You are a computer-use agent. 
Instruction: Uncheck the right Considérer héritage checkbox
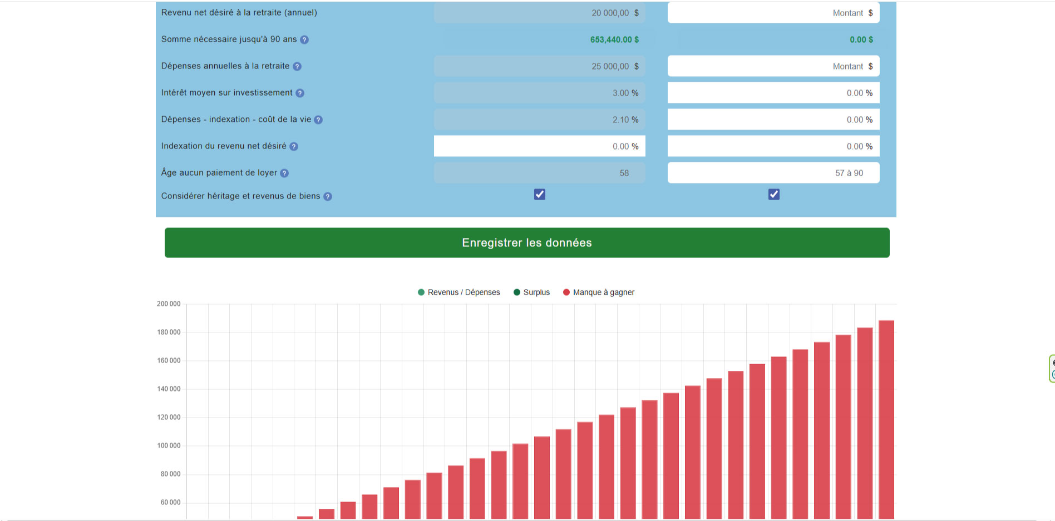[x=773, y=194]
